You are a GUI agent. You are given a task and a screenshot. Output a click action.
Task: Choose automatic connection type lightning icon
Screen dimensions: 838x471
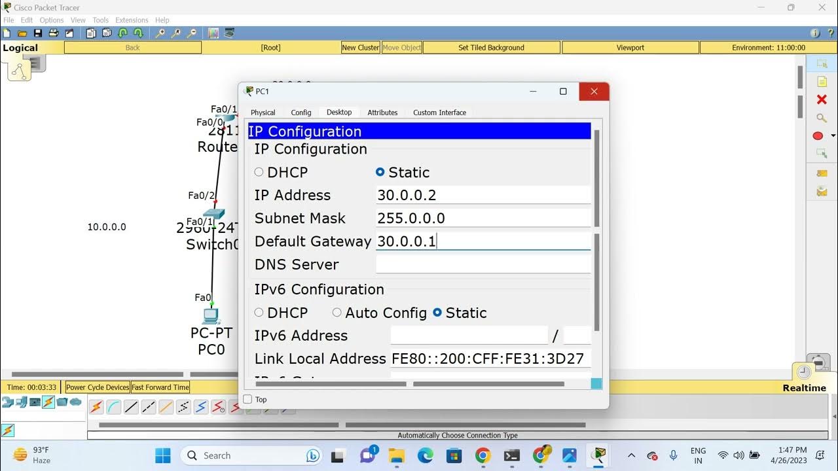click(x=96, y=407)
